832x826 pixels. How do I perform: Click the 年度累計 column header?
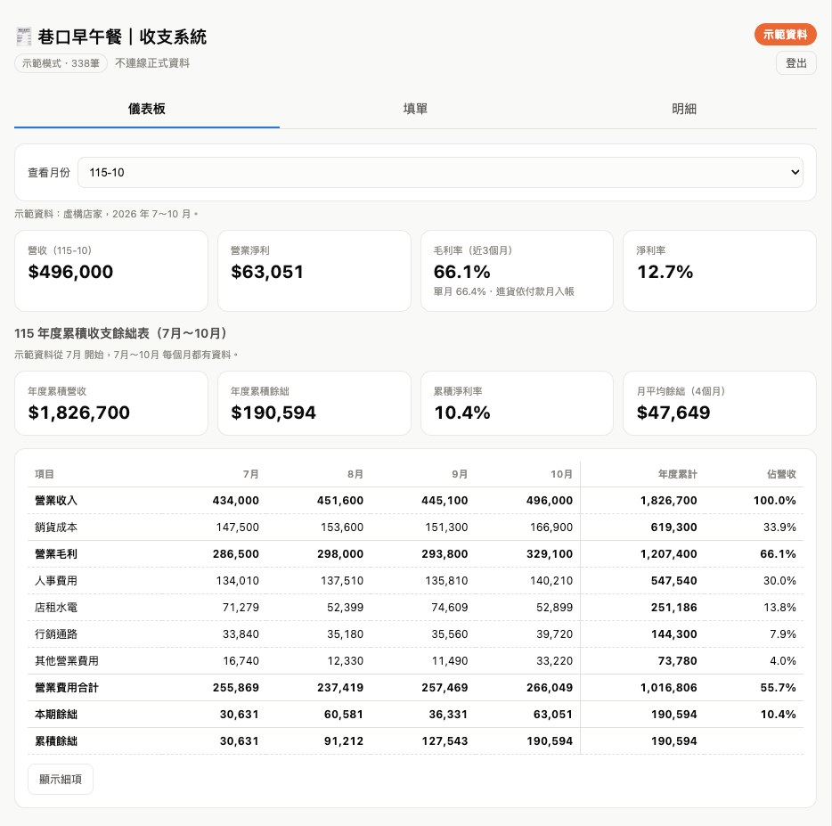pyautogui.click(x=678, y=474)
